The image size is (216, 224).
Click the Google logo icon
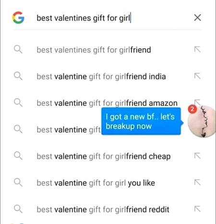(x=18, y=18)
